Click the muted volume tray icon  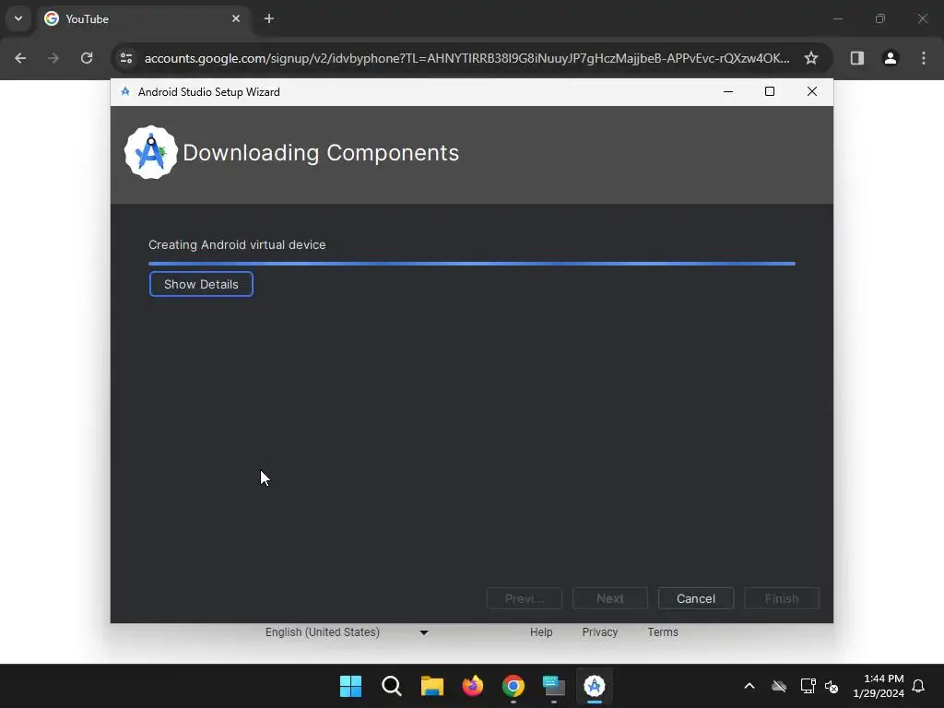(x=832, y=686)
